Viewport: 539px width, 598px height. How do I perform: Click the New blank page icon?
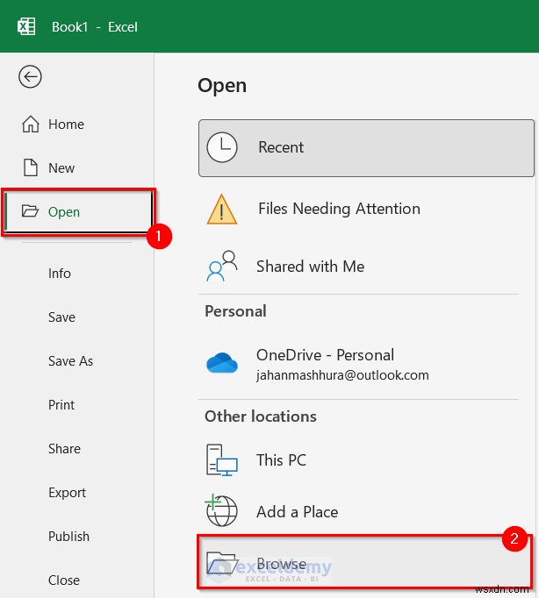[30, 167]
